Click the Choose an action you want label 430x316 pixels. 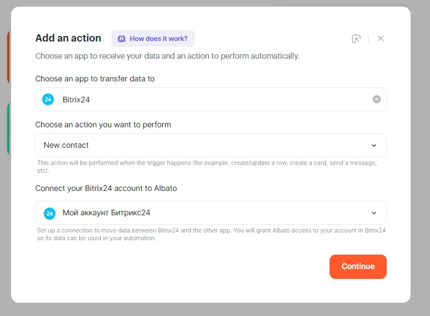coord(103,125)
